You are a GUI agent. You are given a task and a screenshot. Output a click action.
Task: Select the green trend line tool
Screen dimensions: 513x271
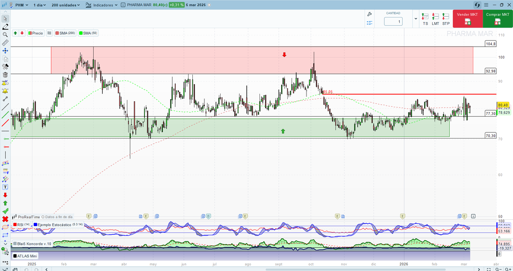[x=5, y=115]
